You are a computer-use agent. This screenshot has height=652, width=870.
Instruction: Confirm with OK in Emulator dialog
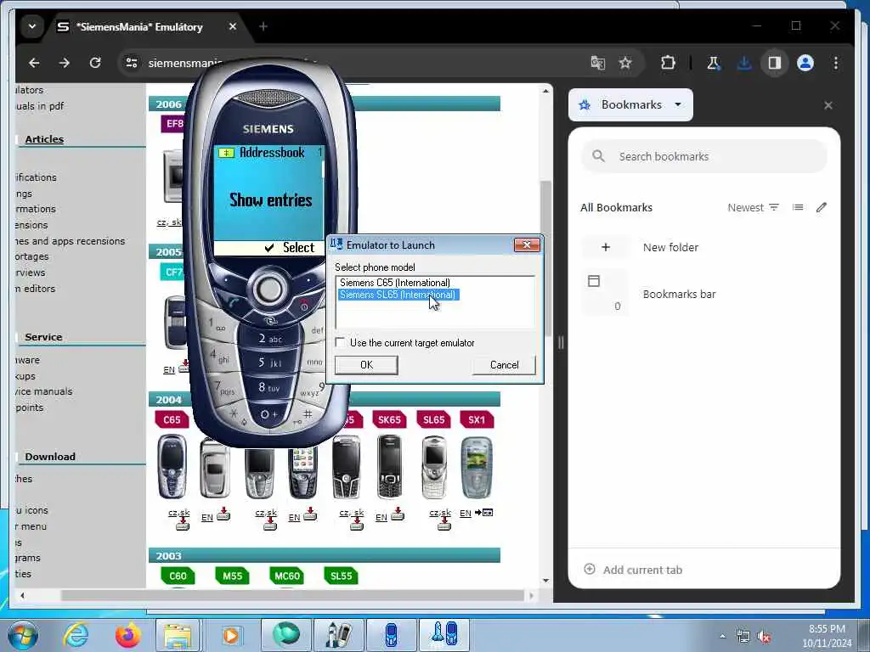366,365
